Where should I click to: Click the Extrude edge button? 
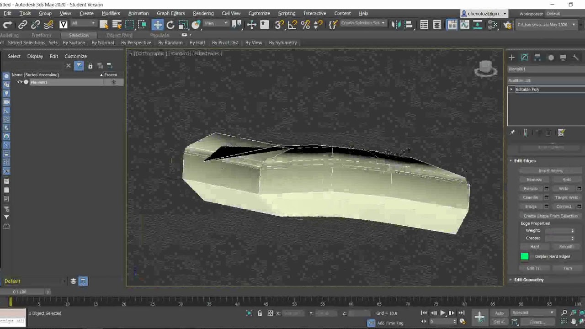click(x=531, y=189)
